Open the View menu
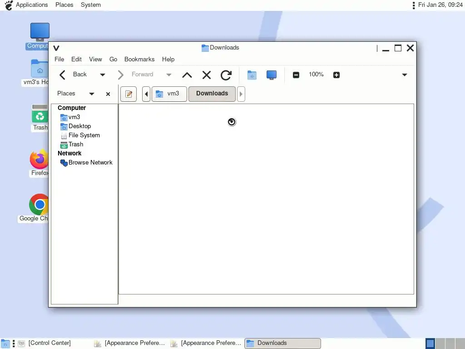The image size is (465, 349). pos(95,60)
